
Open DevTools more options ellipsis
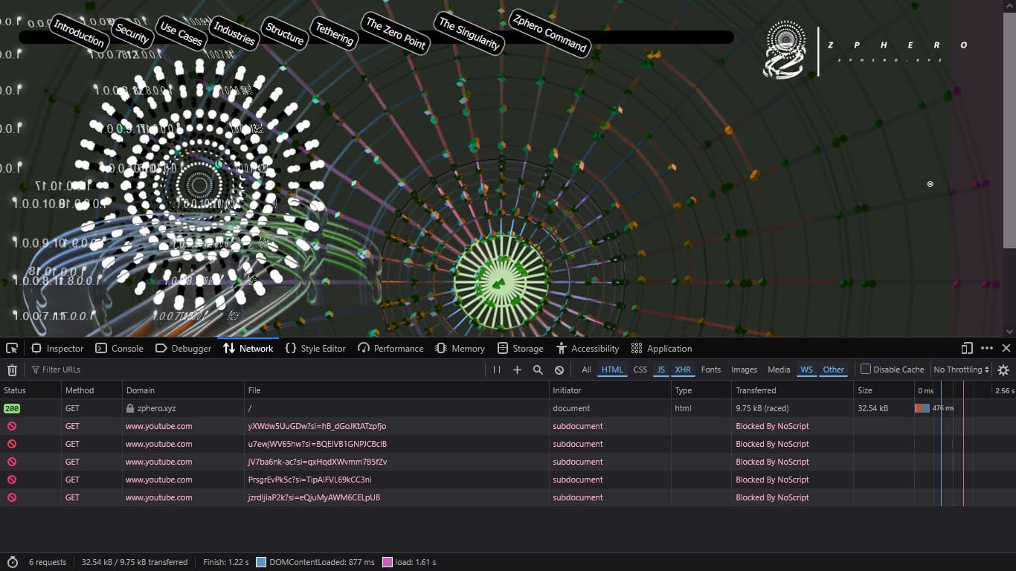pyautogui.click(x=987, y=348)
